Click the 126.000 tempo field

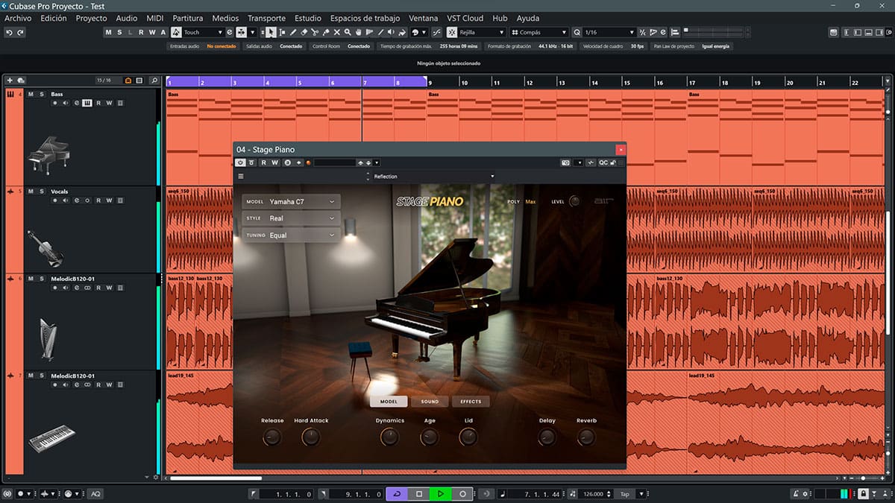594,494
